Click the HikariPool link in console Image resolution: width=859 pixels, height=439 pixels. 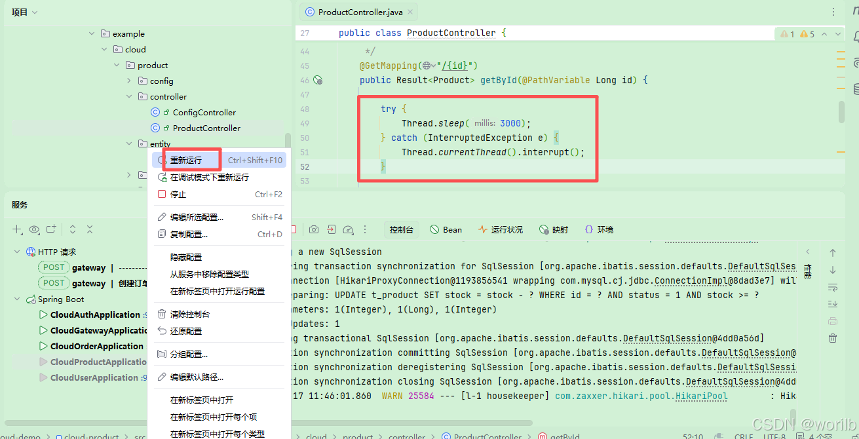tap(702, 396)
